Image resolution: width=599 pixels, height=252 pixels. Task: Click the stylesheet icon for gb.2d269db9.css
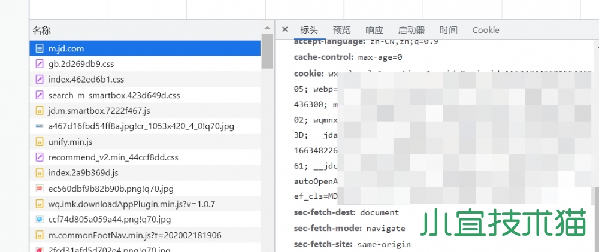[x=39, y=64]
